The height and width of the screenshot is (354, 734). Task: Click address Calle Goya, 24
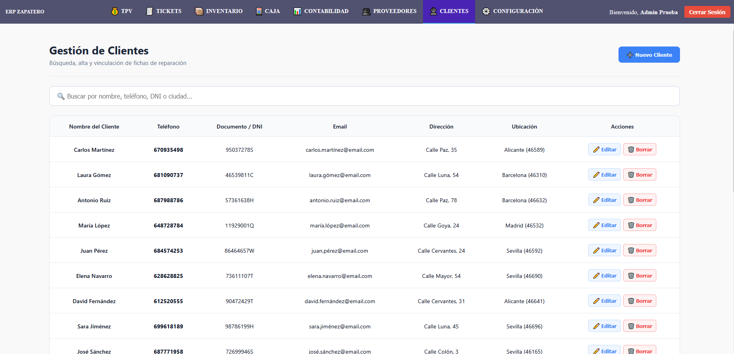[441, 225]
